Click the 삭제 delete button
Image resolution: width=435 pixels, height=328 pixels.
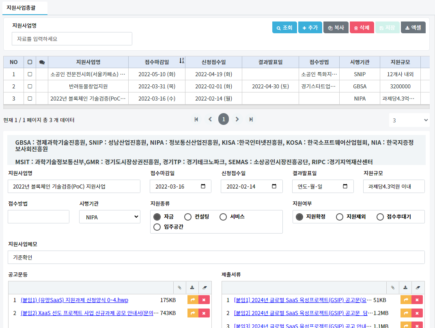362,28
